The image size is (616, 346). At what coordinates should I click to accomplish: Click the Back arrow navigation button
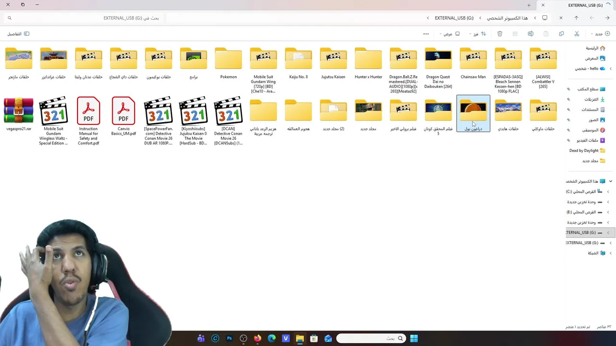pos(607,18)
